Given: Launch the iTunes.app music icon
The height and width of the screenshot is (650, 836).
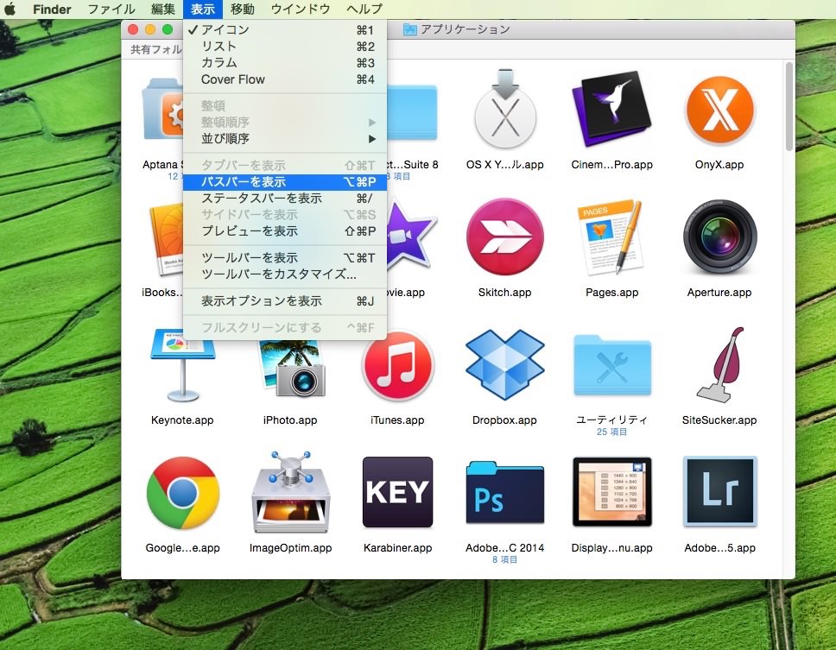Looking at the screenshot, I should [x=398, y=365].
